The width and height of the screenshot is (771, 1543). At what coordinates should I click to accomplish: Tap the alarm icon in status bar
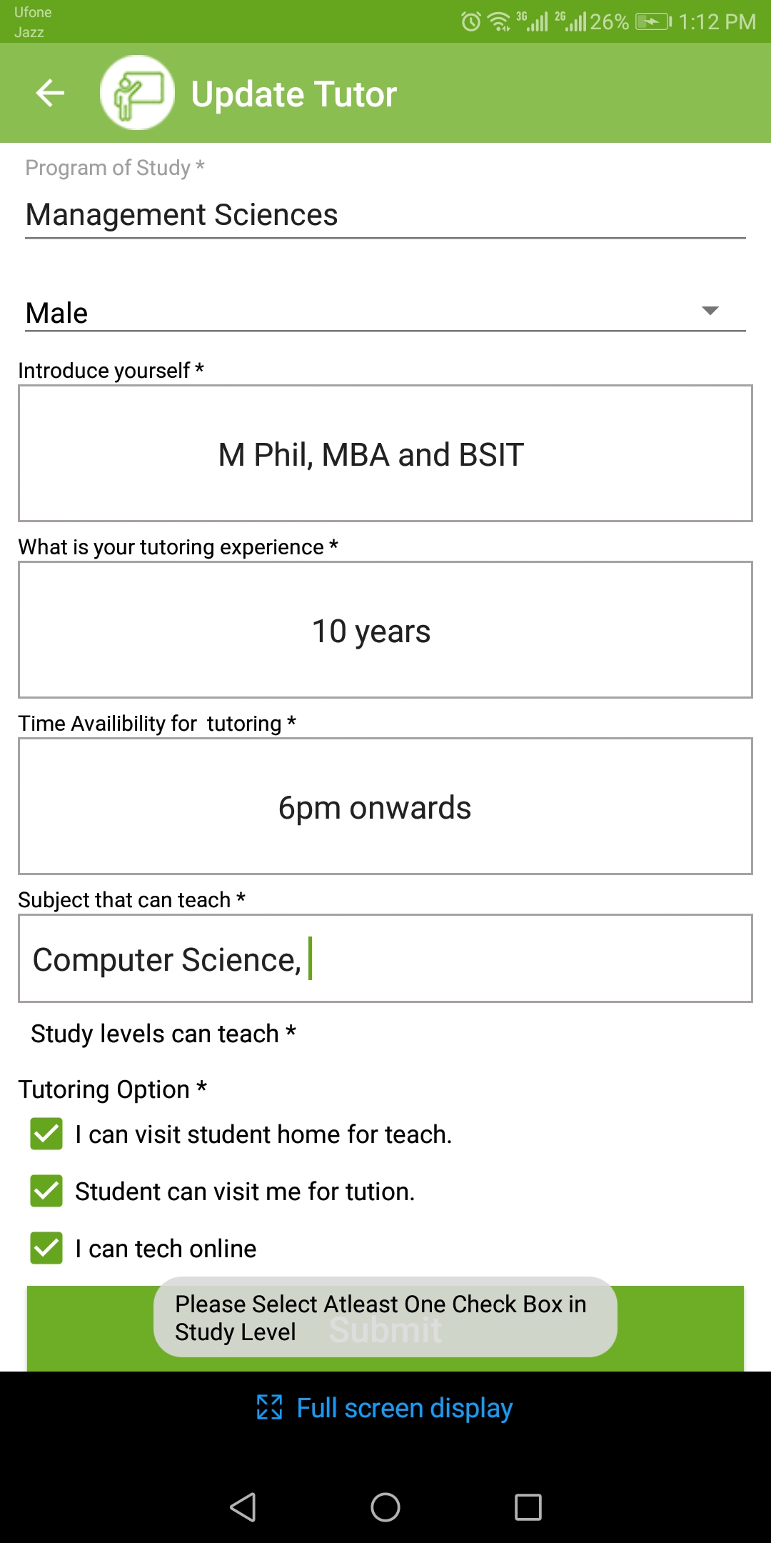pyautogui.click(x=471, y=21)
